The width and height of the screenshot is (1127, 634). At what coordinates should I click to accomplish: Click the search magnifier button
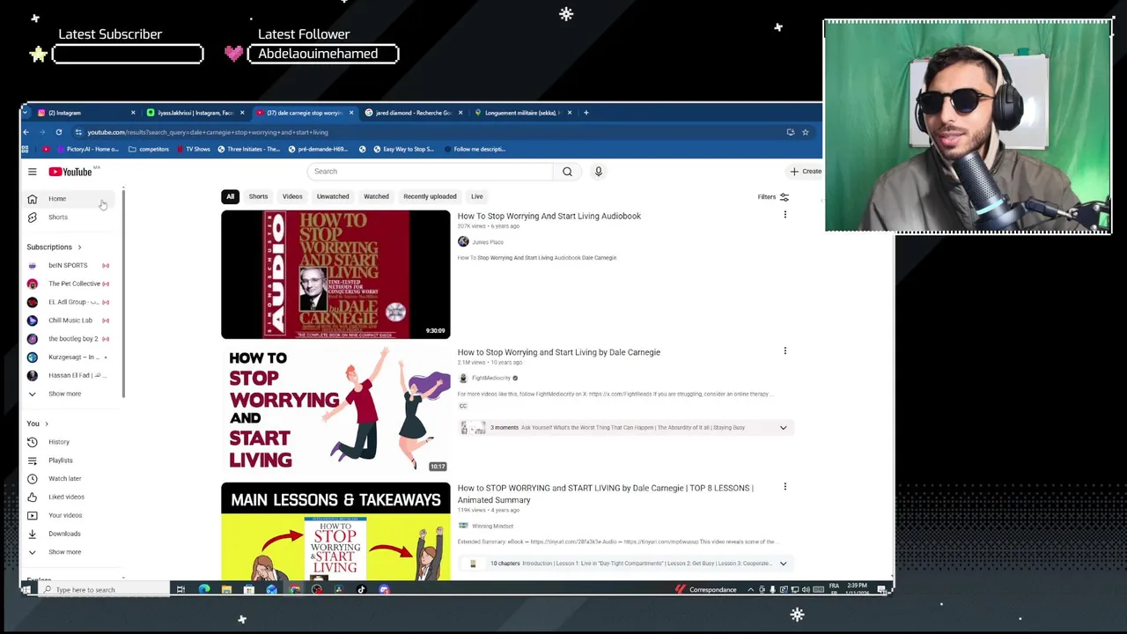[567, 172]
